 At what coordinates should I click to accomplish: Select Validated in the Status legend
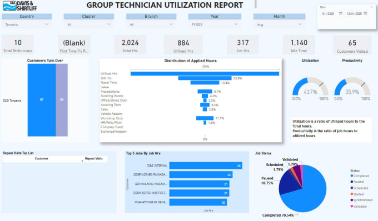pos(359,207)
